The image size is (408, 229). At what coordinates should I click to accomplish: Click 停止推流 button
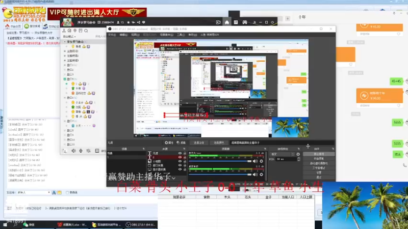point(319,154)
